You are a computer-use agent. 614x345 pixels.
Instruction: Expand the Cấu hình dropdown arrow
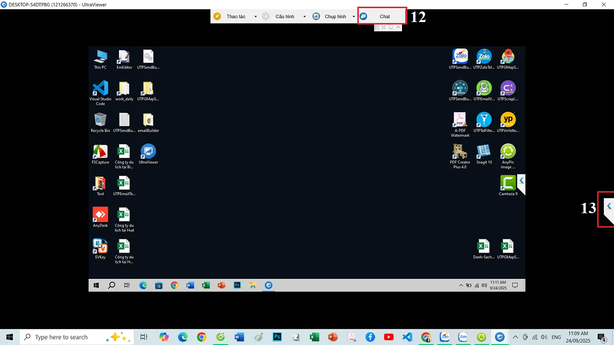click(x=304, y=17)
